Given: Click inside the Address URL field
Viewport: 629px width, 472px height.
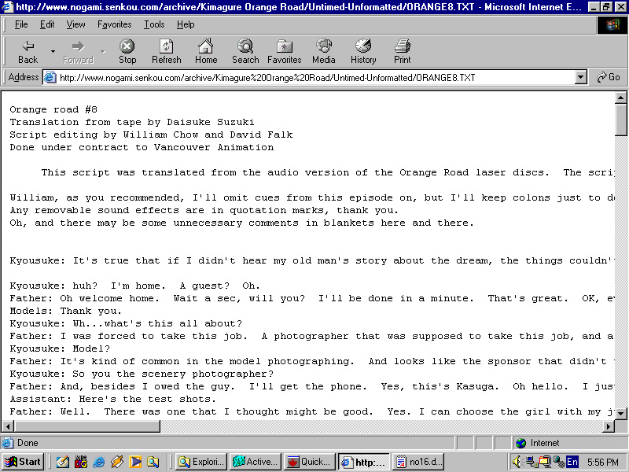Looking at the screenshot, I should pyautogui.click(x=315, y=77).
